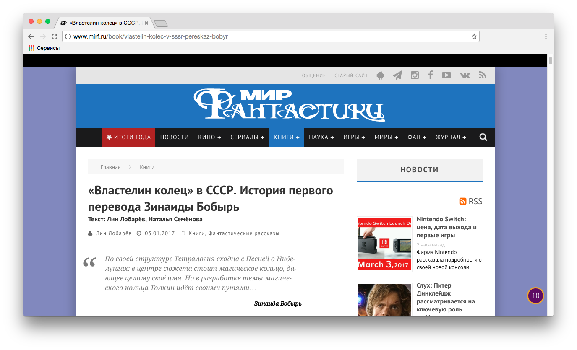The image size is (577, 350).
Task: Open the Nintendo Switch news headline
Action: click(x=446, y=227)
